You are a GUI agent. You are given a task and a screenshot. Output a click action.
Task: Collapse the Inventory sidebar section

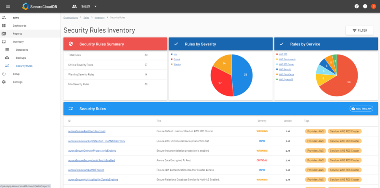pos(18,42)
